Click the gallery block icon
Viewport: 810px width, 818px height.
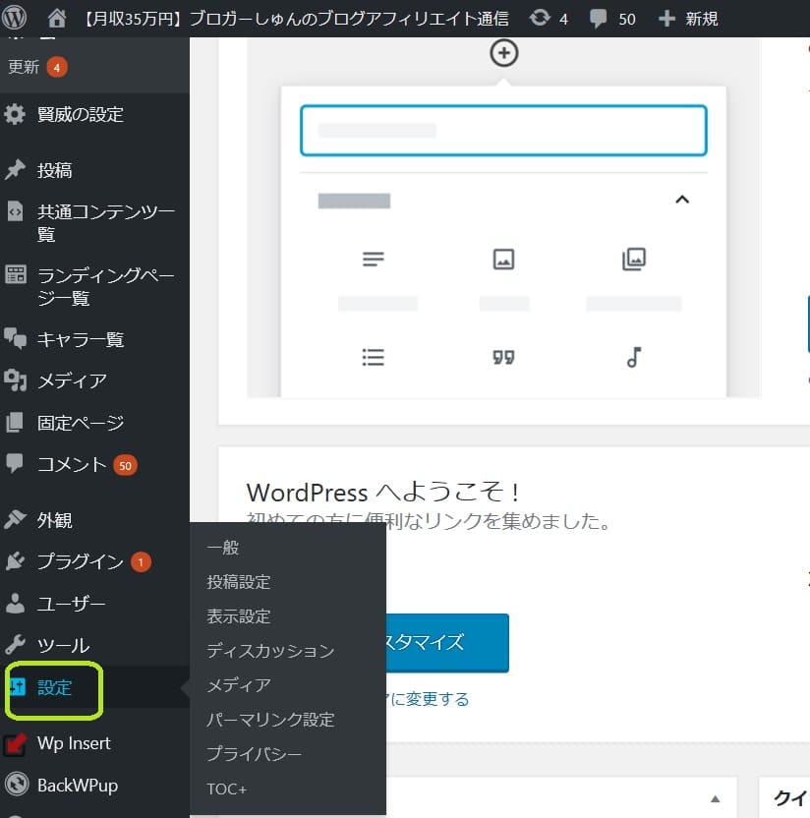pyautogui.click(x=634, y=259)
